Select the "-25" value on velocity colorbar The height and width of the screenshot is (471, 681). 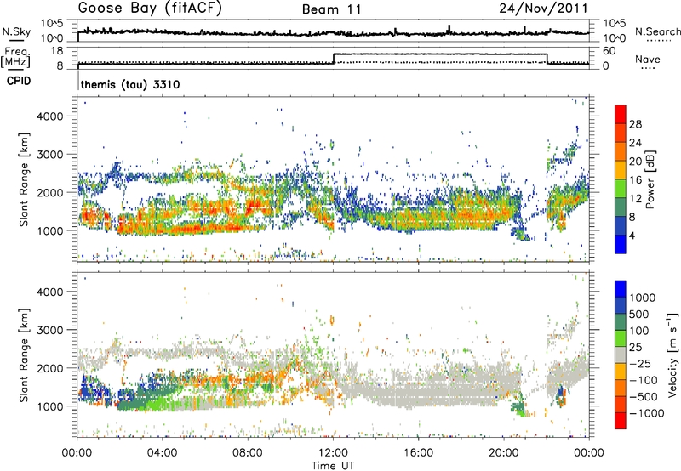[x=640, y=363]
